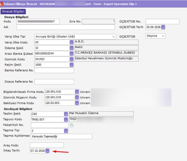Open lookup for Bilgilendirilecek Firma Kodu
187x161 pixels.
(77, 92)
